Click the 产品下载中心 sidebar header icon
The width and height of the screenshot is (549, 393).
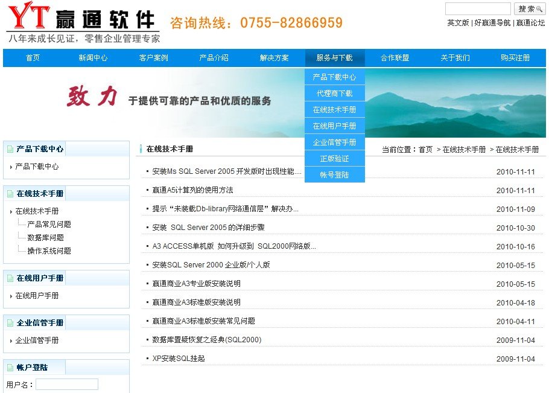click(x=10, y=149)
